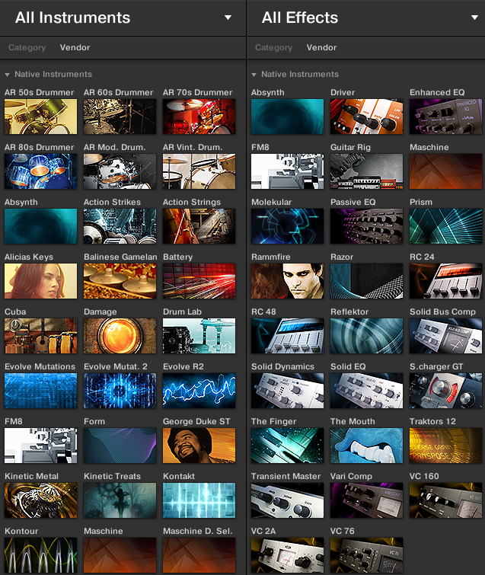Select the Rammfire effect
Image resolution: width=485 pixels, height=575 pixels.
coord(287,281)
